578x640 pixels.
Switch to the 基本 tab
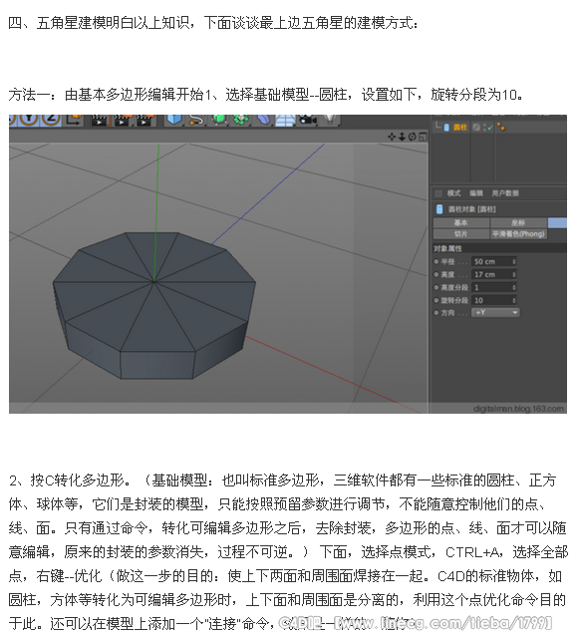461,223
